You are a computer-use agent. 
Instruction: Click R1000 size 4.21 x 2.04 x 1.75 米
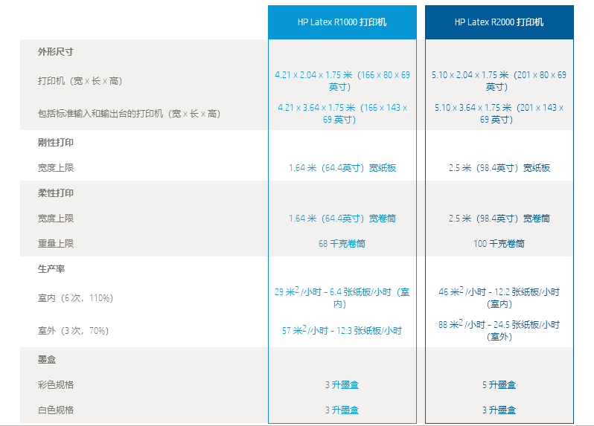tap(342, 81)
